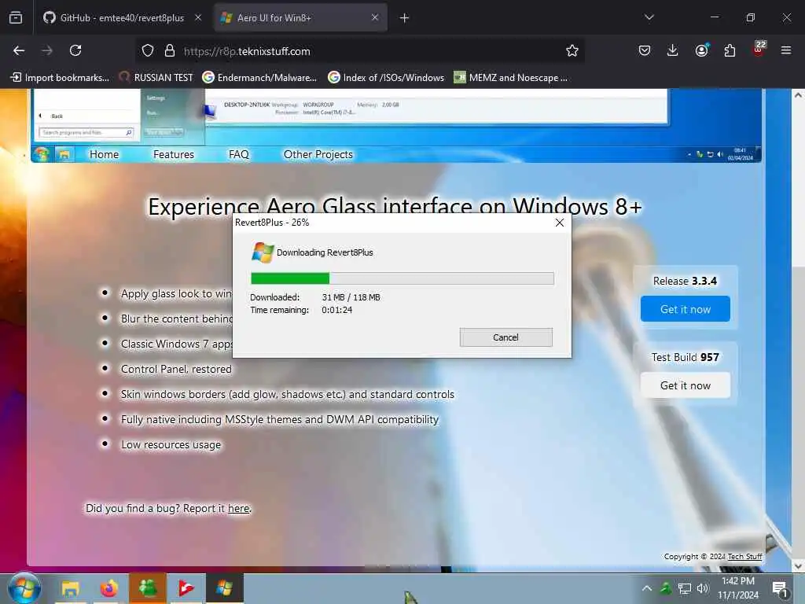This screenshot has height=604, width=805.
Task: Open a new browser tab
Action: (x=405, y=18)
